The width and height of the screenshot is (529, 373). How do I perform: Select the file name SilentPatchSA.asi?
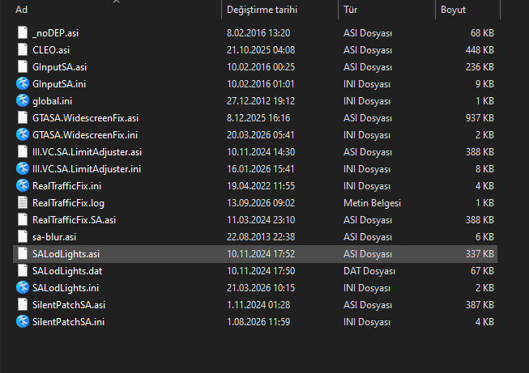pos(69,304)
